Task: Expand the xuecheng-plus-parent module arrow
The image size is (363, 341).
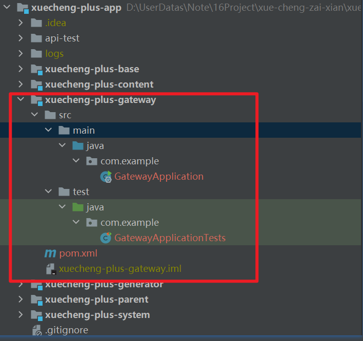Action: coord(21,299)
